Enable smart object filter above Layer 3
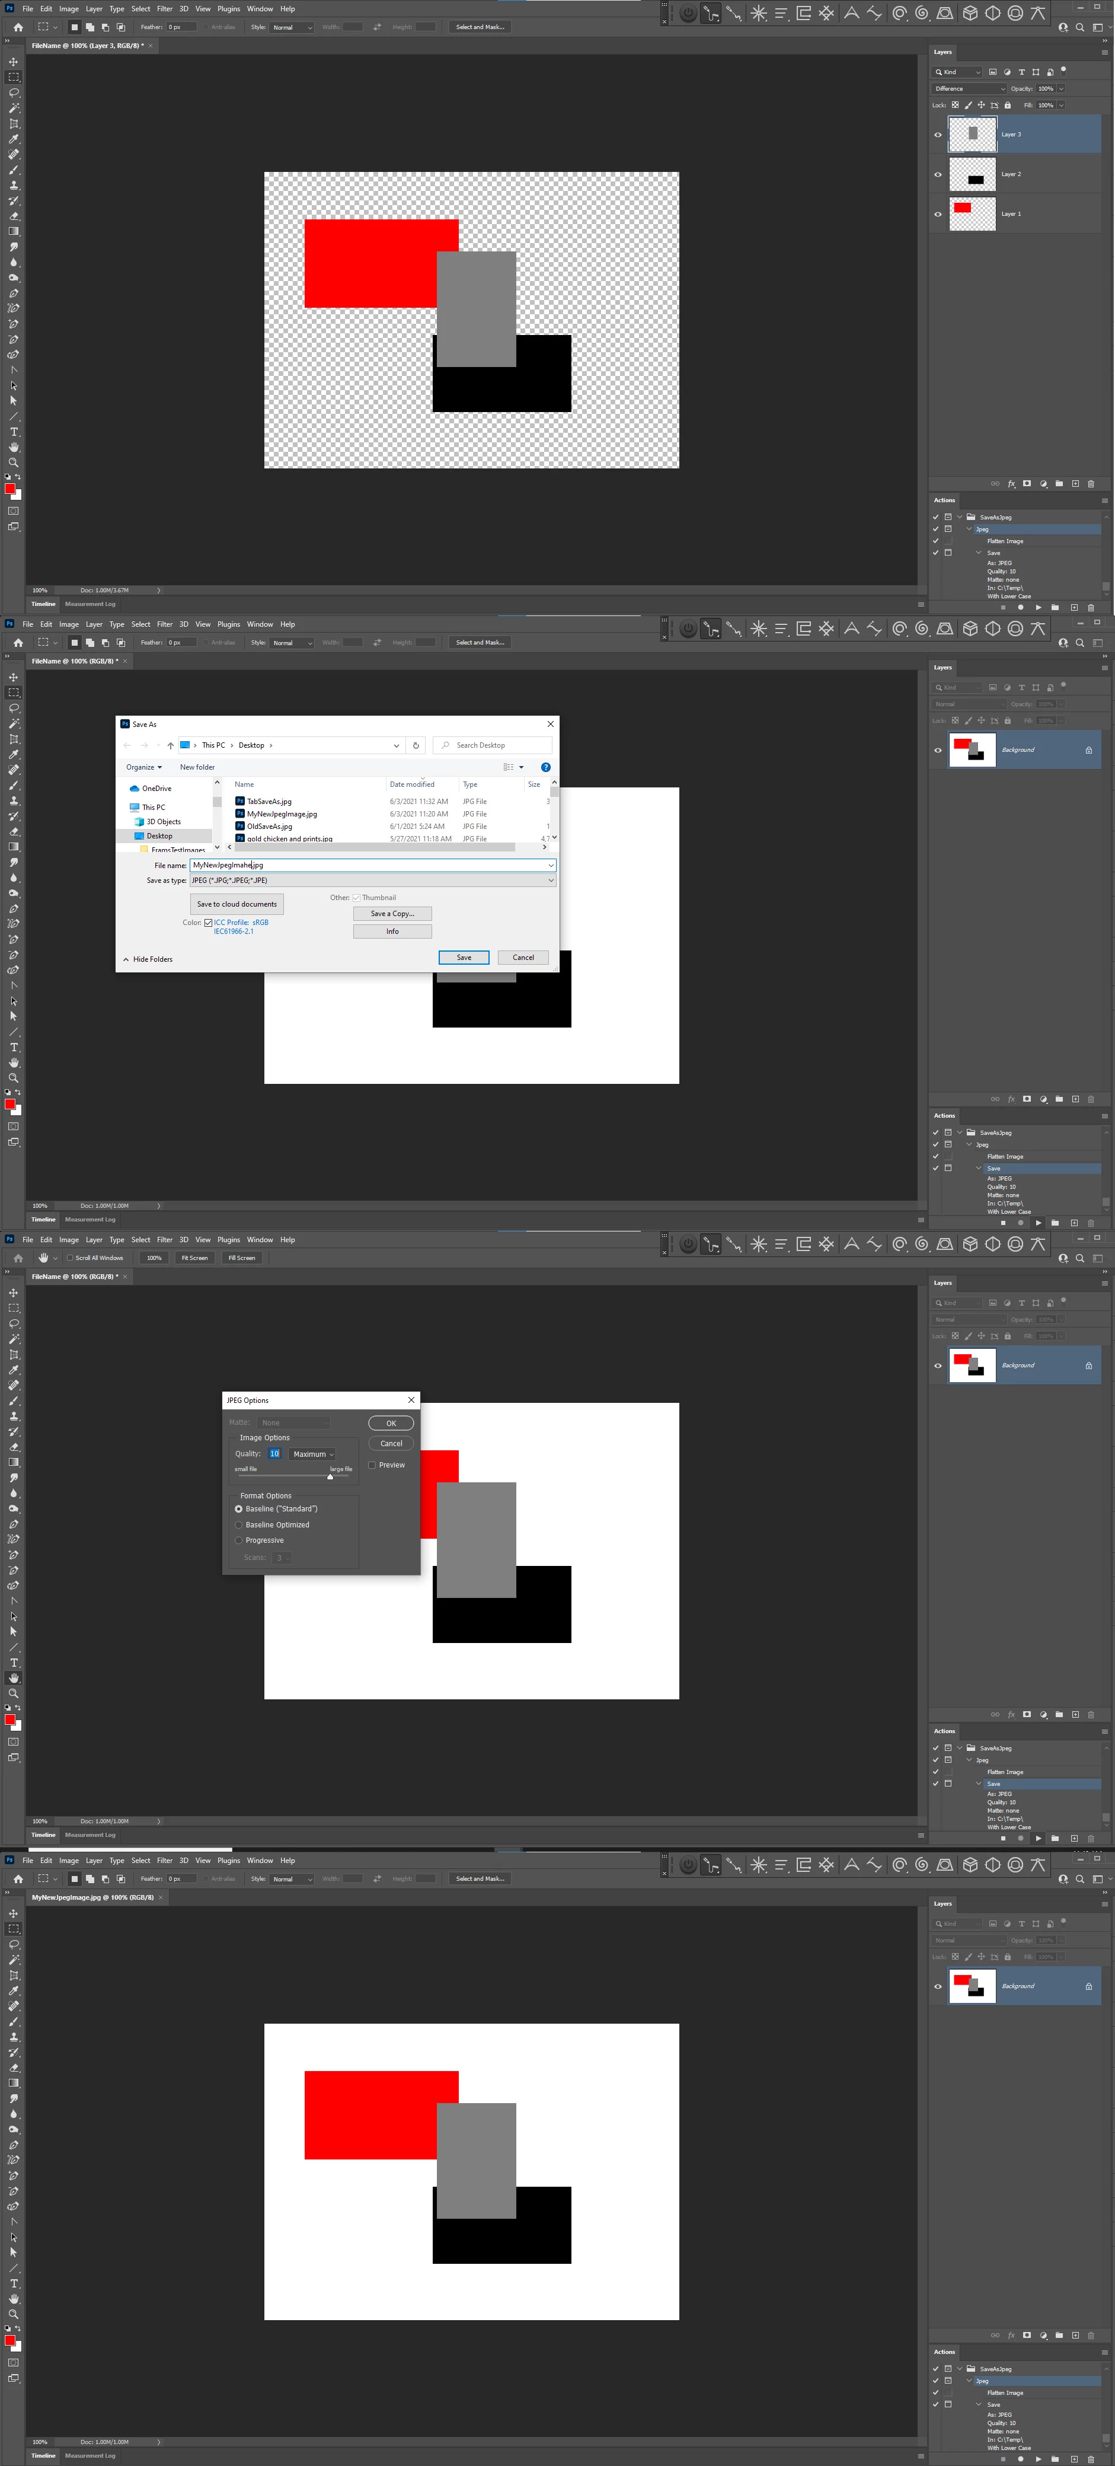This screenshot has width=1115, height=2466. pos(1050,72)
